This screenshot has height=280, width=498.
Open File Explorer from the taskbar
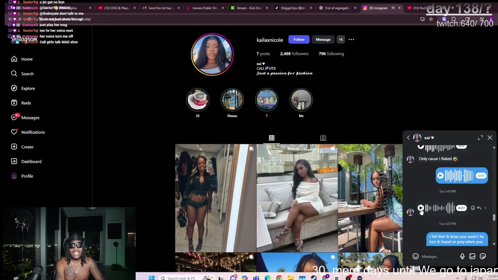291,278
